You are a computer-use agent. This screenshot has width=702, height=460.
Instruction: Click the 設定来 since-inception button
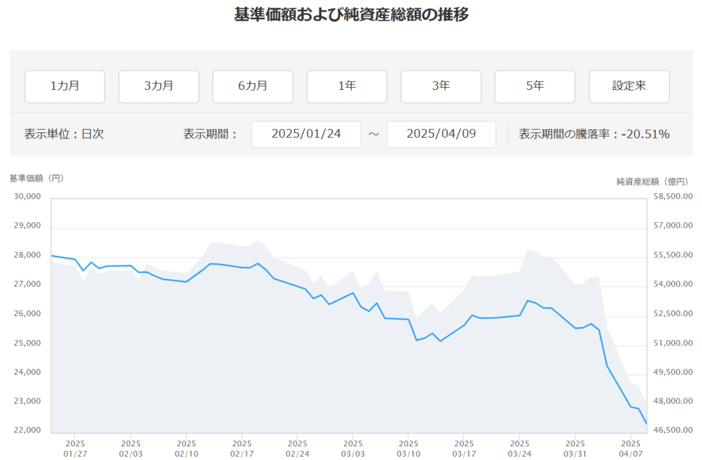629,86
